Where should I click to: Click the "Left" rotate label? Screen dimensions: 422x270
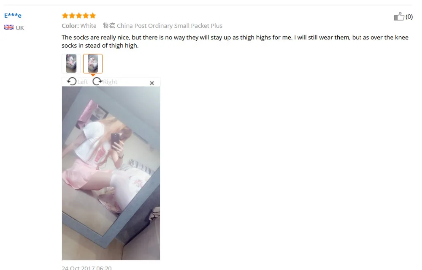pos(83,82)
